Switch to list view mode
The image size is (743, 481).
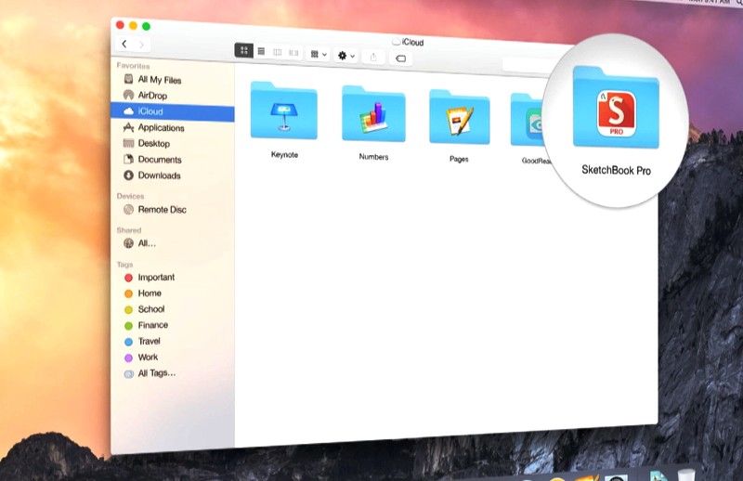pyautogui.click(x=261, y=51)
